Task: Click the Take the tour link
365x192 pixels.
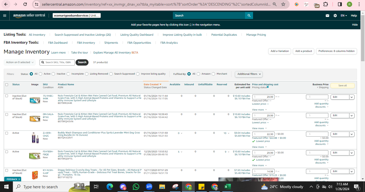Action: point(79,52)
